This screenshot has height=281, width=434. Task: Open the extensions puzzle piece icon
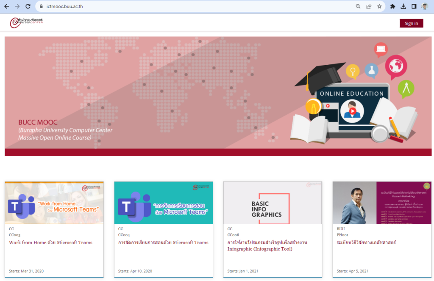coord(392,6)
